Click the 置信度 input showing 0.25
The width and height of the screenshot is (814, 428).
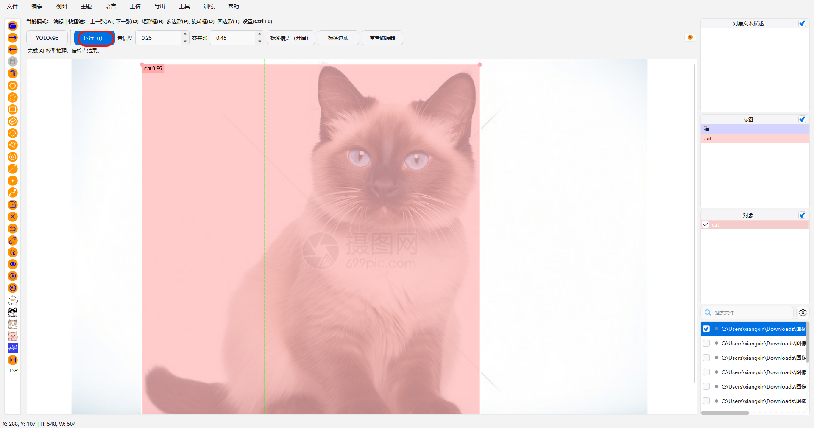(x=159, y=38)
